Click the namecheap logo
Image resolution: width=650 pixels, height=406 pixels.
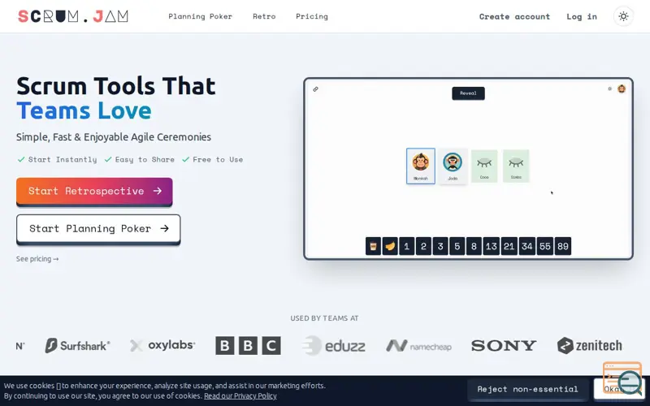tap(418, 346)
